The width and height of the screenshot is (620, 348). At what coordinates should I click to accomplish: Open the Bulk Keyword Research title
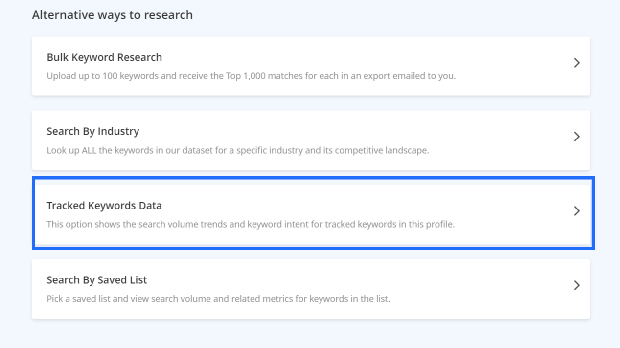[104, 57]
